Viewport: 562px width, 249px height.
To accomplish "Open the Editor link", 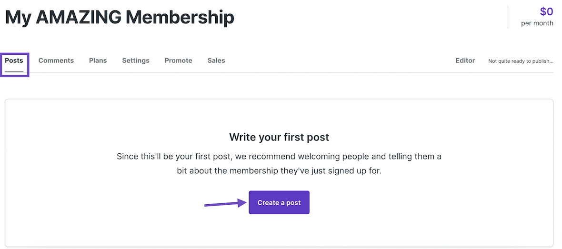I will [x=465, y=60].
